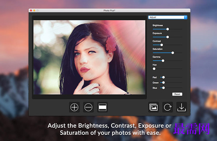The width and height of the screenshot is (217, 141).
Task: Save the photo using the download arrow icon
Action: tap(181, 107)
